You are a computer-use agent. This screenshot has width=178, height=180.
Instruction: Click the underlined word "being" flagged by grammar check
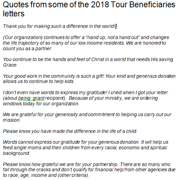pyautogui.click(x=24, y=98)
